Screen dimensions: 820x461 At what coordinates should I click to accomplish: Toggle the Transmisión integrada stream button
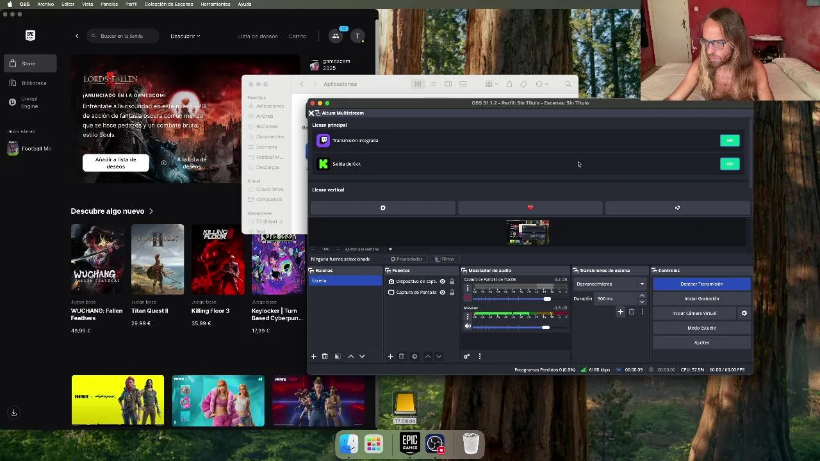tap(730, 140)
